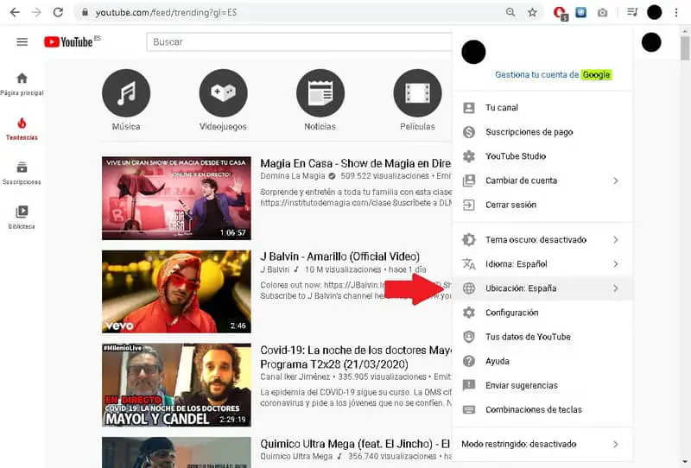Image resolution: width=691 pixels, height=468 pixels.
Task: Go to Página principal in sidebar
Action: click(22, 84)
